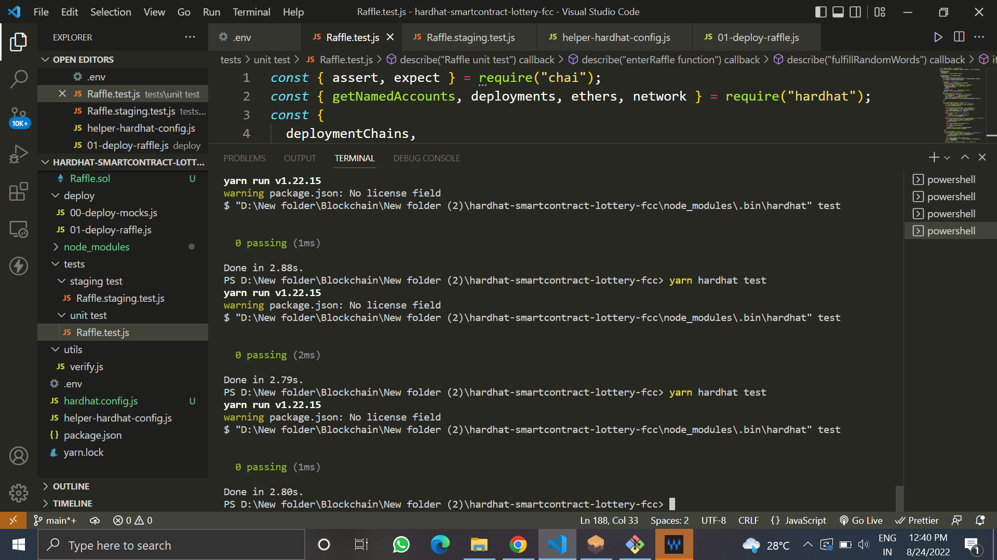
Task: Switch to the DEBUG CONSOLE tab
Action: 427,158
